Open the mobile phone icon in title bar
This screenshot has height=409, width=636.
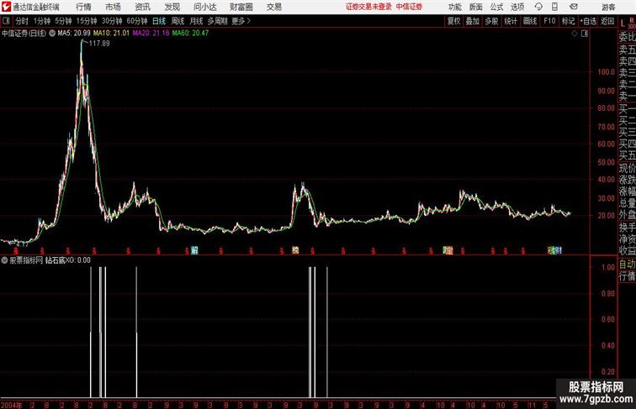coord(555,7)
